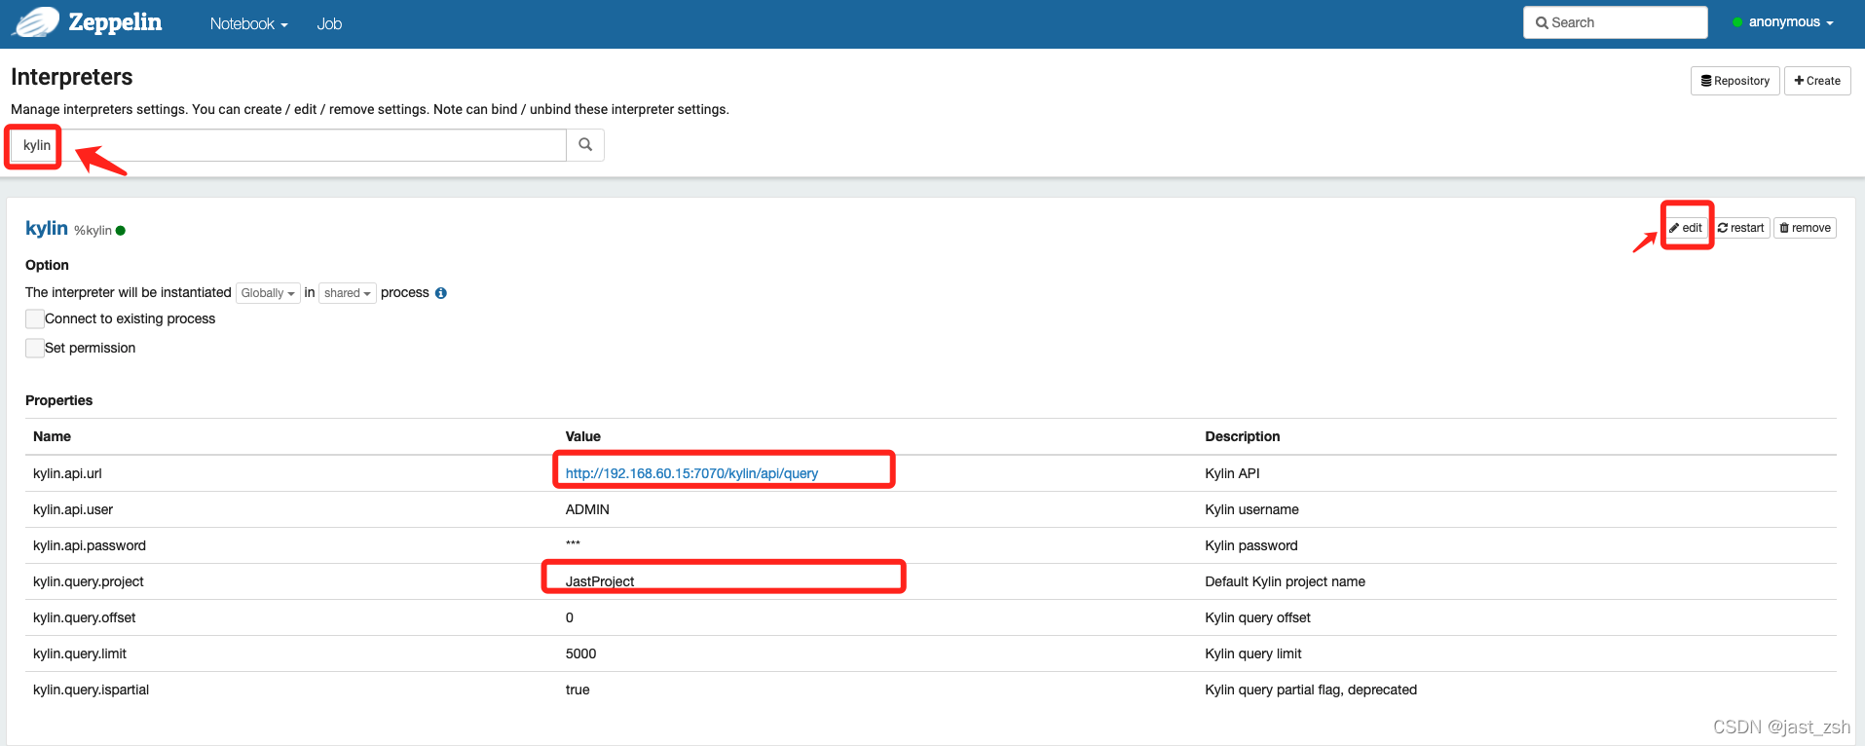This screenshot has height=746, width=1865.
Task: Click the kylin.query.offset property name
Action: coord(85,617)
